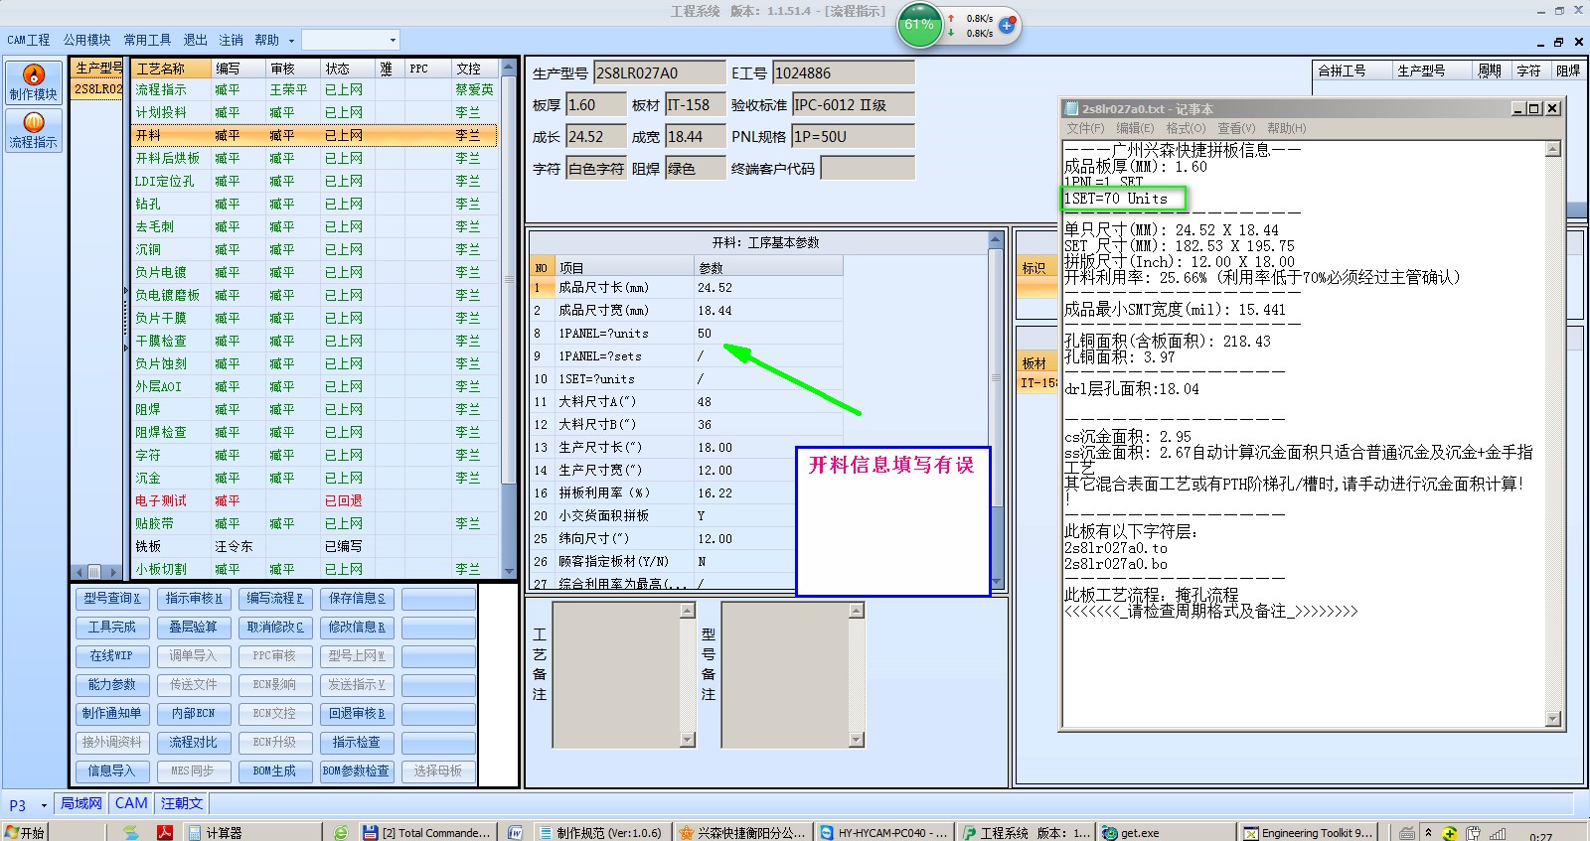Click the network speed plus icon
The image size is (1590, 841).
point(1007,26)
